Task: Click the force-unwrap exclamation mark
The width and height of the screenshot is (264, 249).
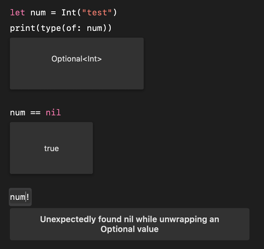Action: click(28, 197)
